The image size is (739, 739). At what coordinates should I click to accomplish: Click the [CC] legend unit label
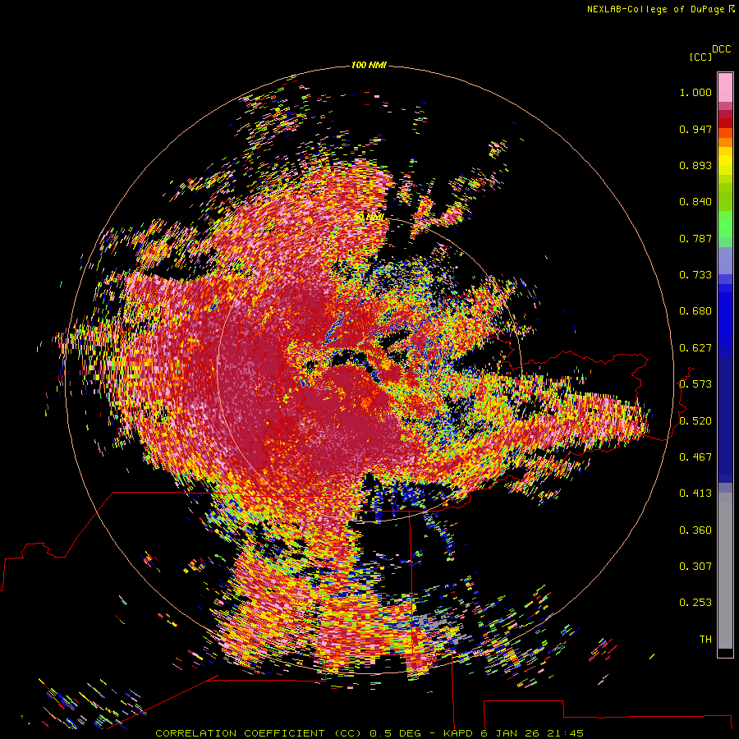(700, 57)
